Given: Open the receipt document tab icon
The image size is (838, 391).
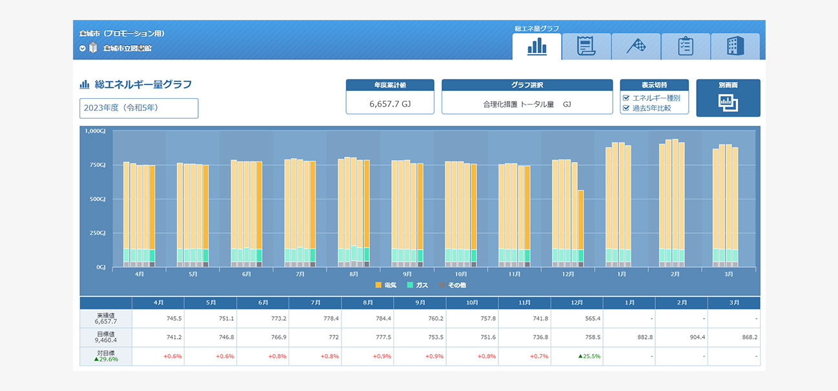Looking at the screenshot, I should point(586,46).
